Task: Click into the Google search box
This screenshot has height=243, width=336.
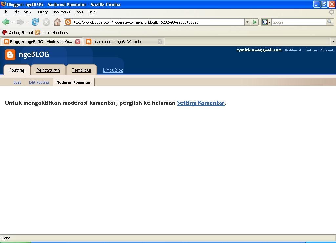Action: coord(299,22)
